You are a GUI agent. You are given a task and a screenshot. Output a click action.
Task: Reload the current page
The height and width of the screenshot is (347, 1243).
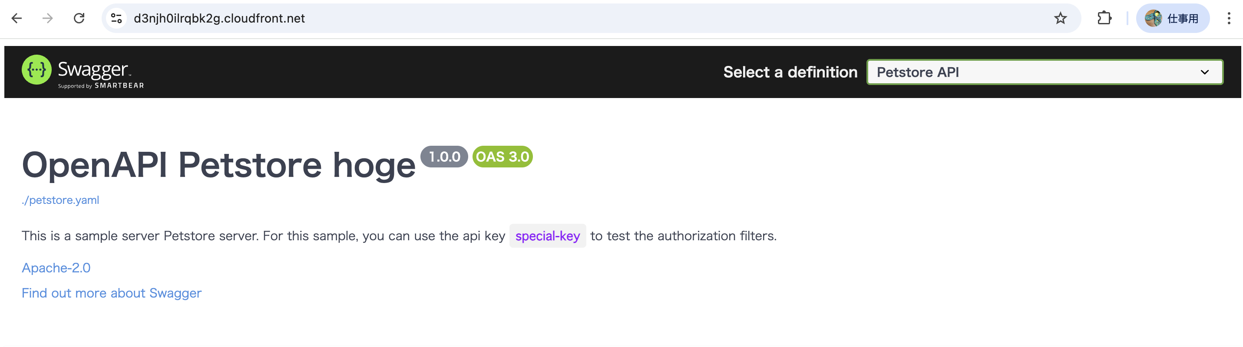click(x=79, y=18)
